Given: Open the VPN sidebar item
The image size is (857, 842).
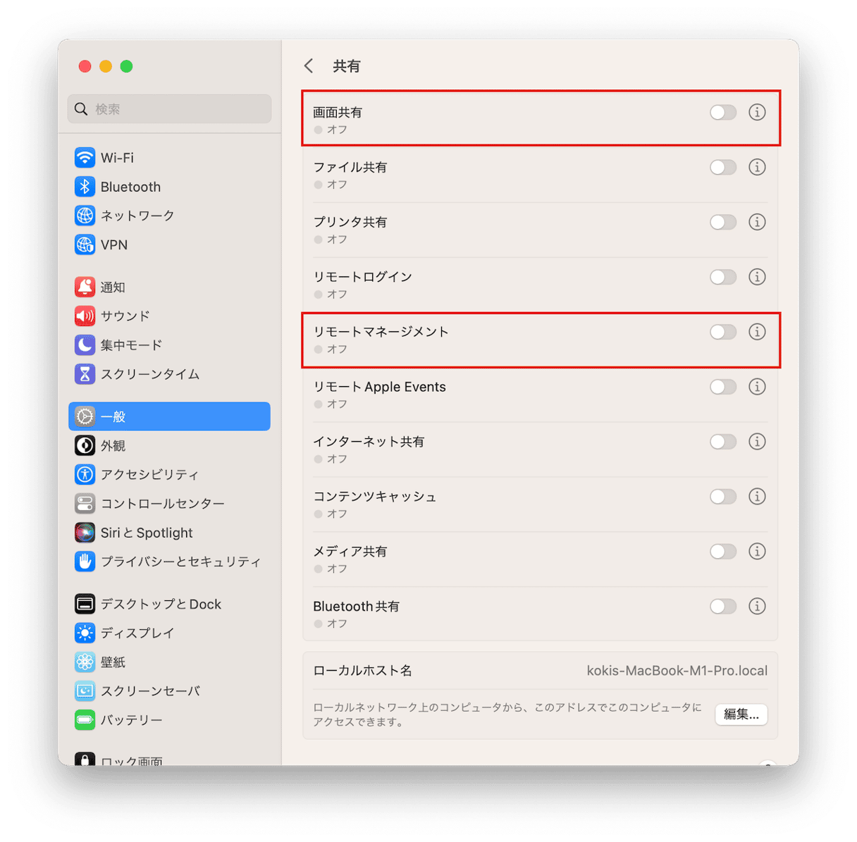Looking at the screenshot, I should coord(169,244).
